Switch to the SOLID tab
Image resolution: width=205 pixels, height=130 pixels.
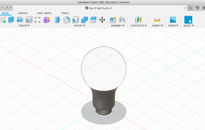click(x=6, y=13)
